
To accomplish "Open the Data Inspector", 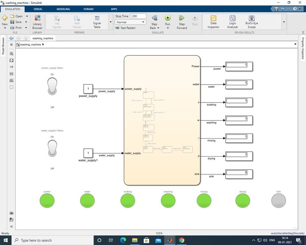I will pyautogui.click(x=213, y=22).
